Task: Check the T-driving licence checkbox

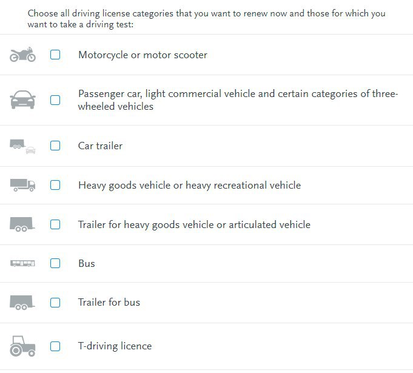Action: [55, 346]
